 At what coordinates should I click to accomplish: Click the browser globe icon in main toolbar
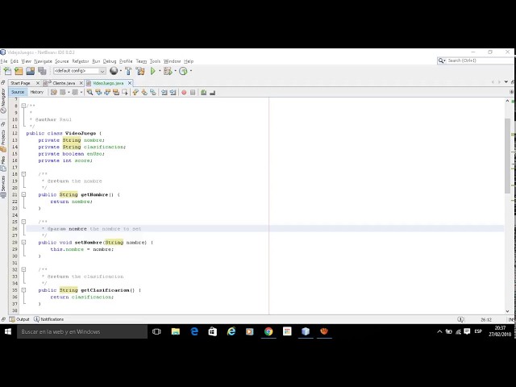(x=114, y=71)
